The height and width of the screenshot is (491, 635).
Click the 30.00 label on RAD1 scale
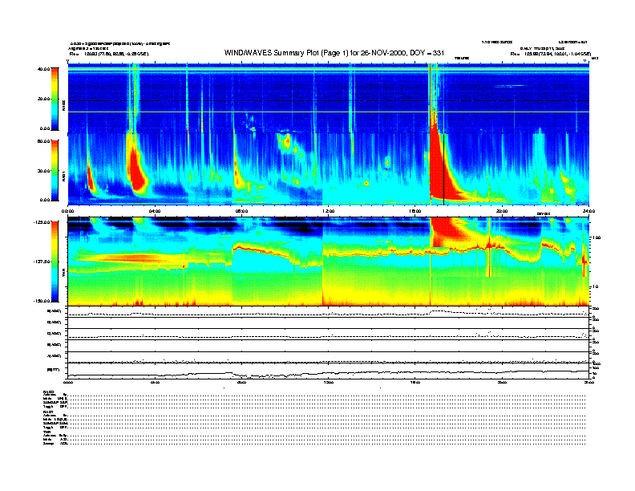[x=43, y=171]
